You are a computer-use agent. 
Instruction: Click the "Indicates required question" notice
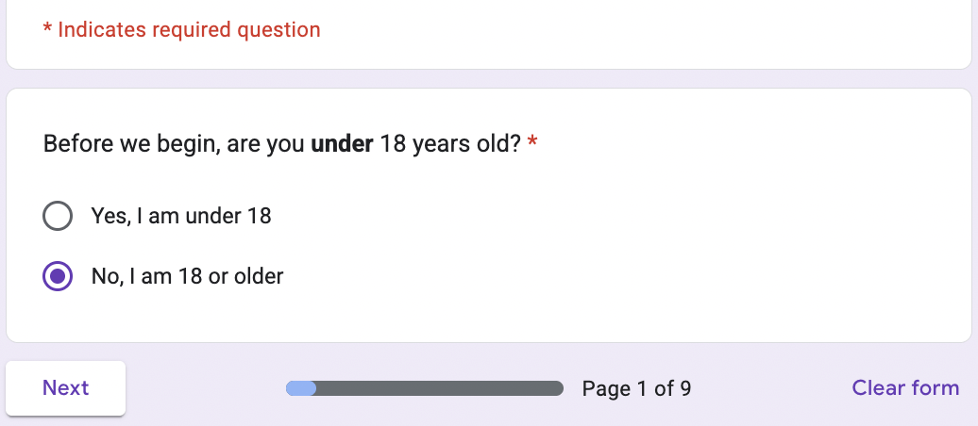click(189, 30)
